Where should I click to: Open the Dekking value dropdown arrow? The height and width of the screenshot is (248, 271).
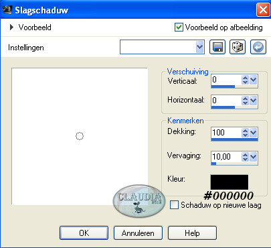[x=254, y=133]
